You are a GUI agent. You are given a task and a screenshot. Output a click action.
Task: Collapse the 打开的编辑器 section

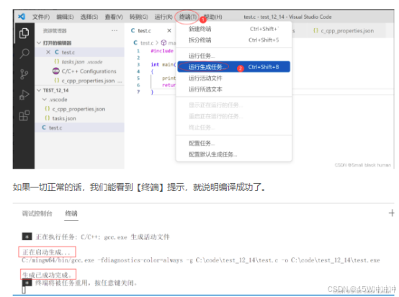click(x=39, y=43)
